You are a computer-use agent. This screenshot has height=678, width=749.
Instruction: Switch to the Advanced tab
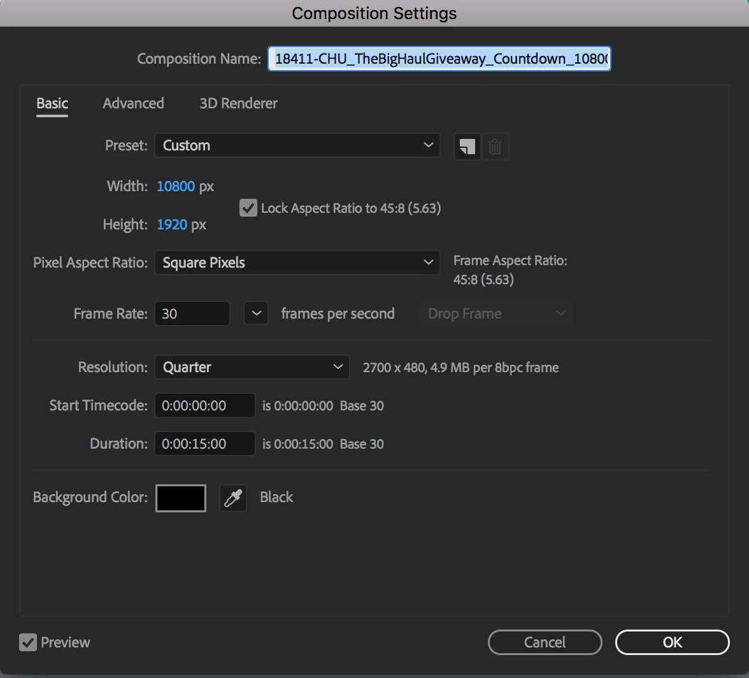(x=133, y=103)
